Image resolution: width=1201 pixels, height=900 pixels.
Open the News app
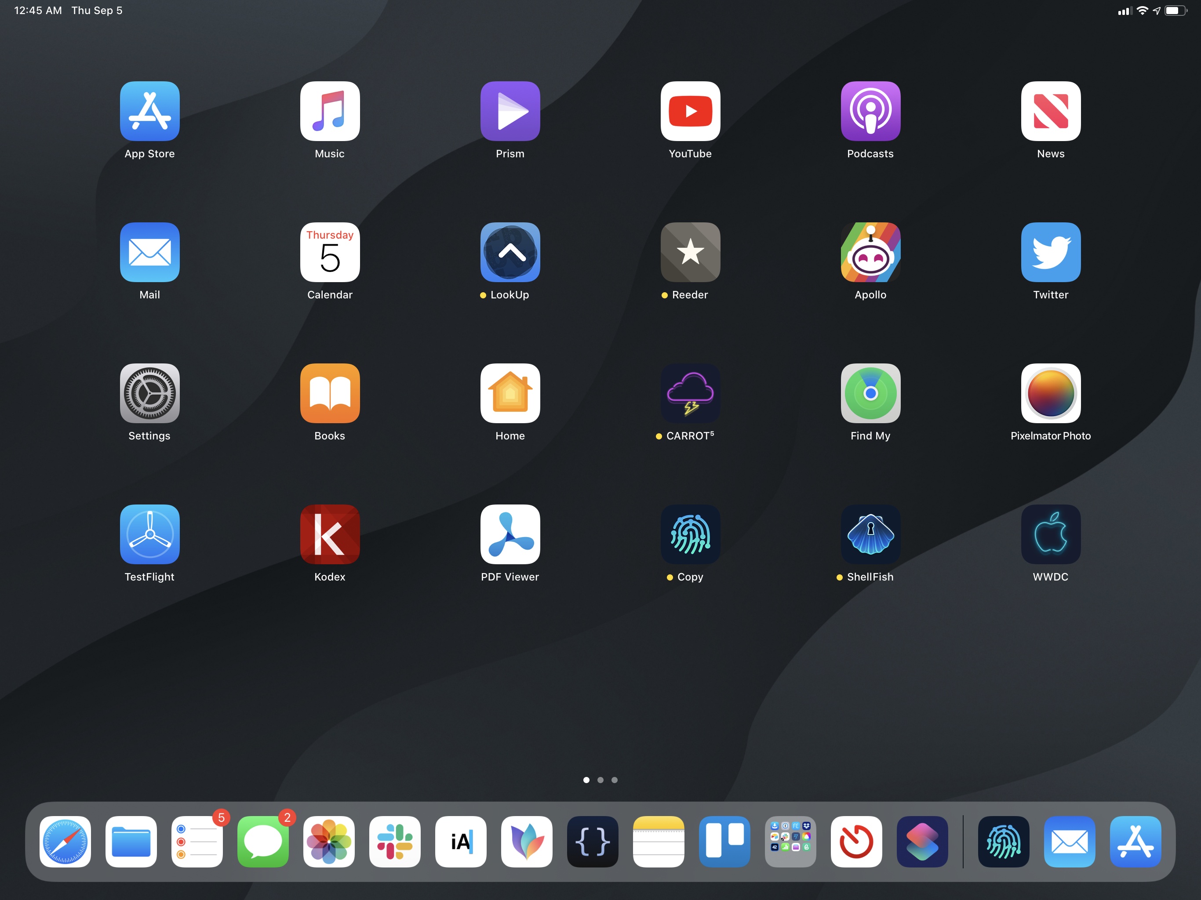coord(1051,111)
